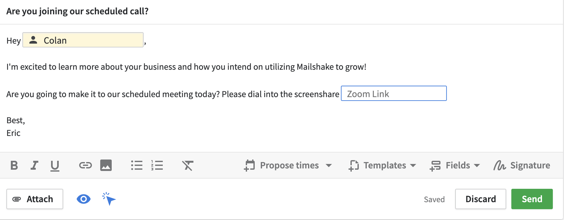Insert email Signature
The width and height of the screenshot is (564, 220).
[x=522, y=166]
